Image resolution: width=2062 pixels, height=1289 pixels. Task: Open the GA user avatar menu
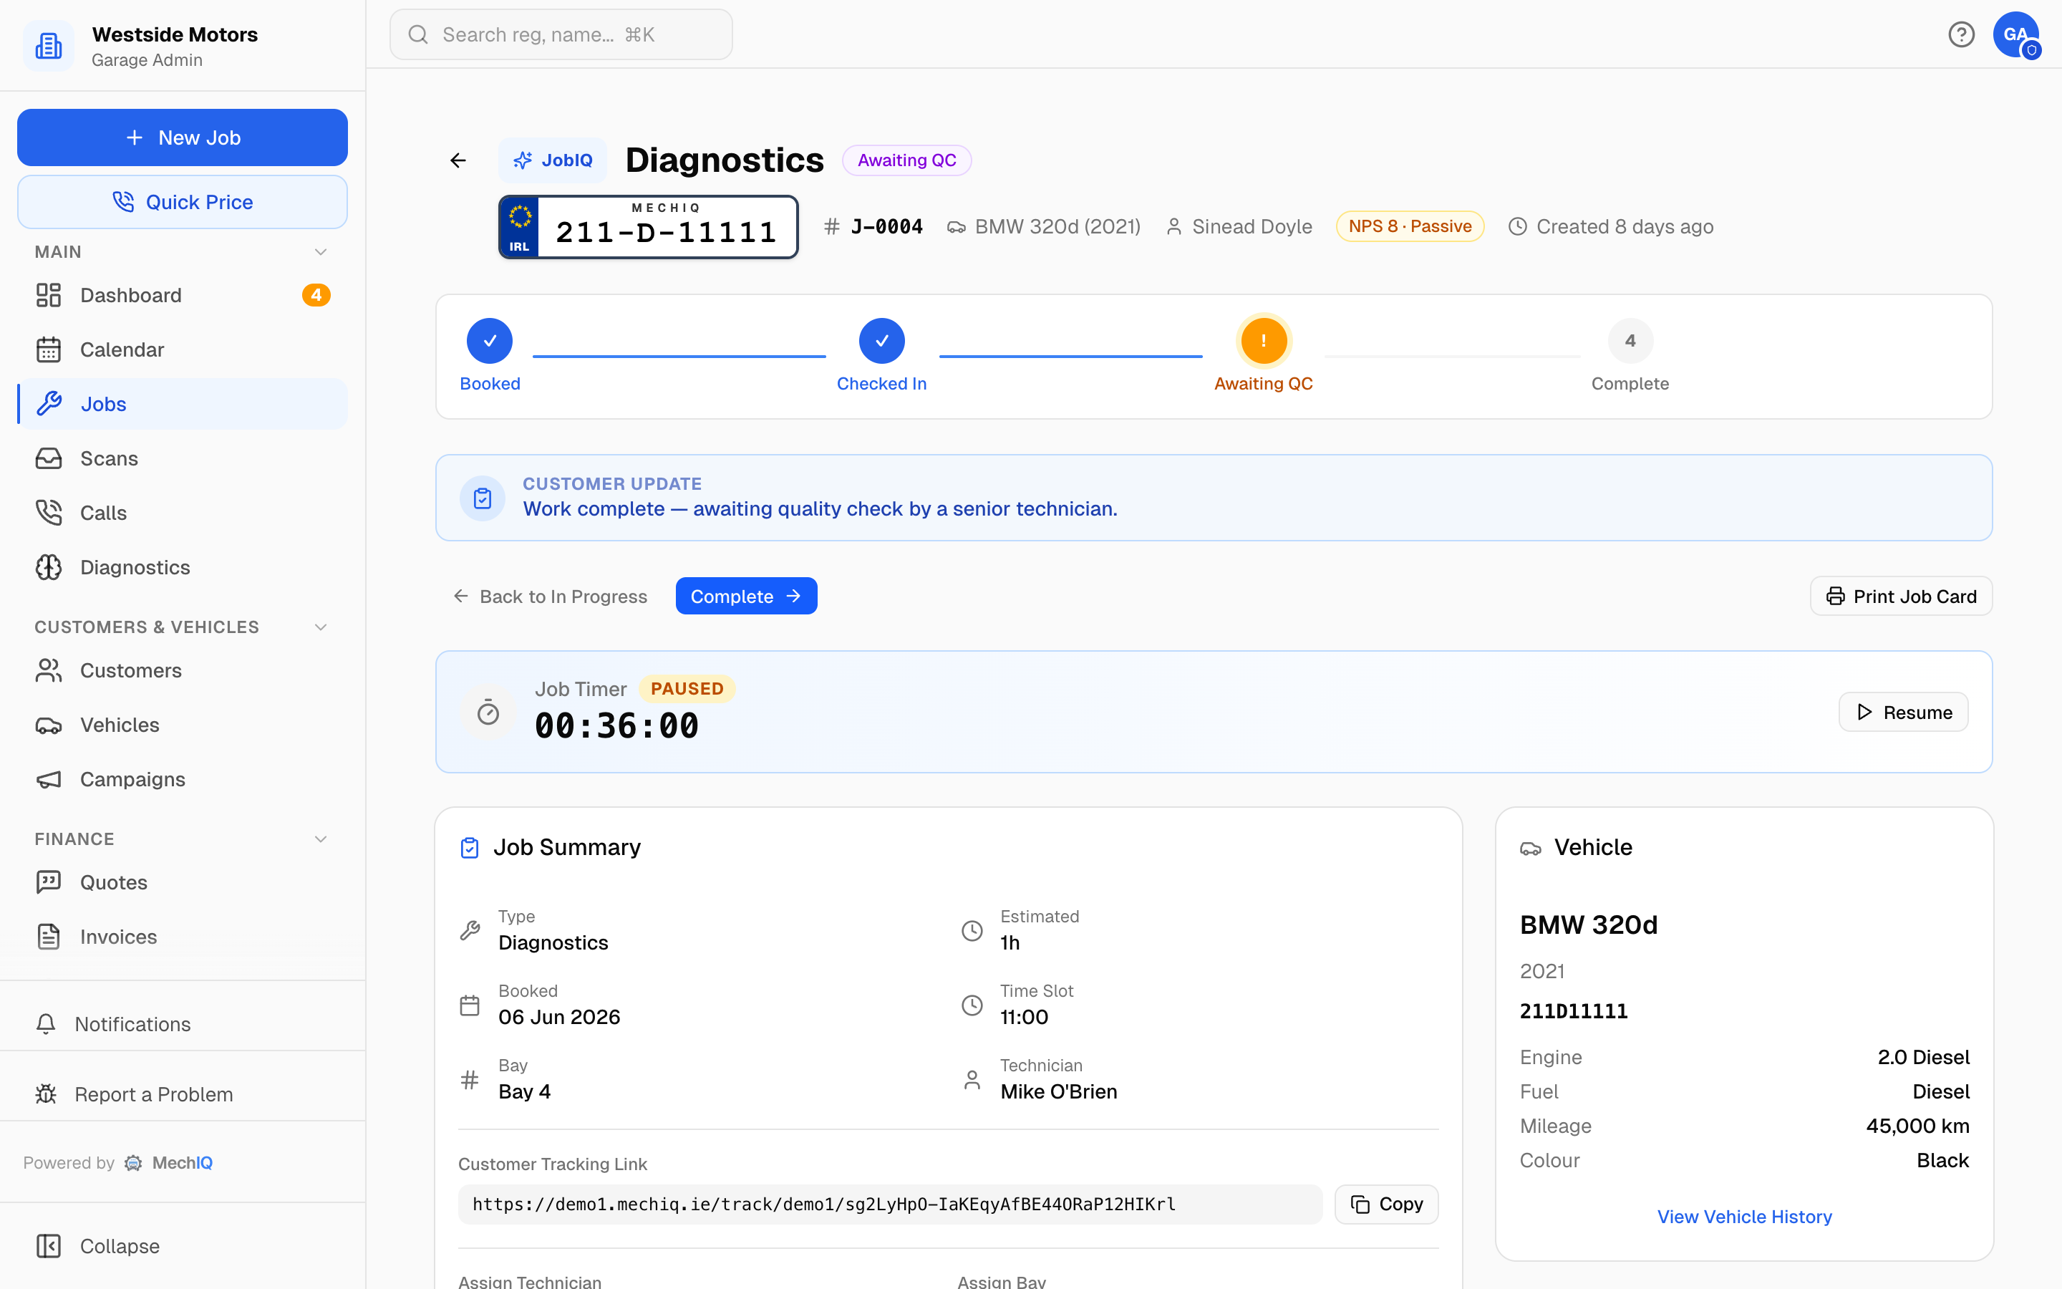[x=2015, y=34]
